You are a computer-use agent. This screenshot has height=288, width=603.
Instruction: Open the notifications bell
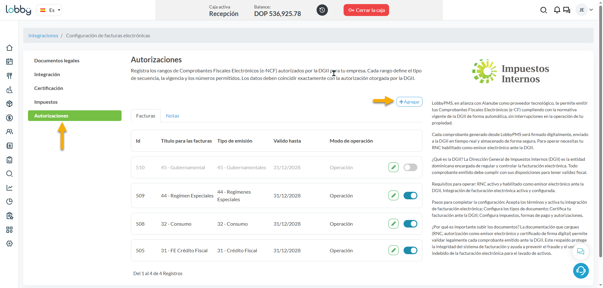coord(557,10)
